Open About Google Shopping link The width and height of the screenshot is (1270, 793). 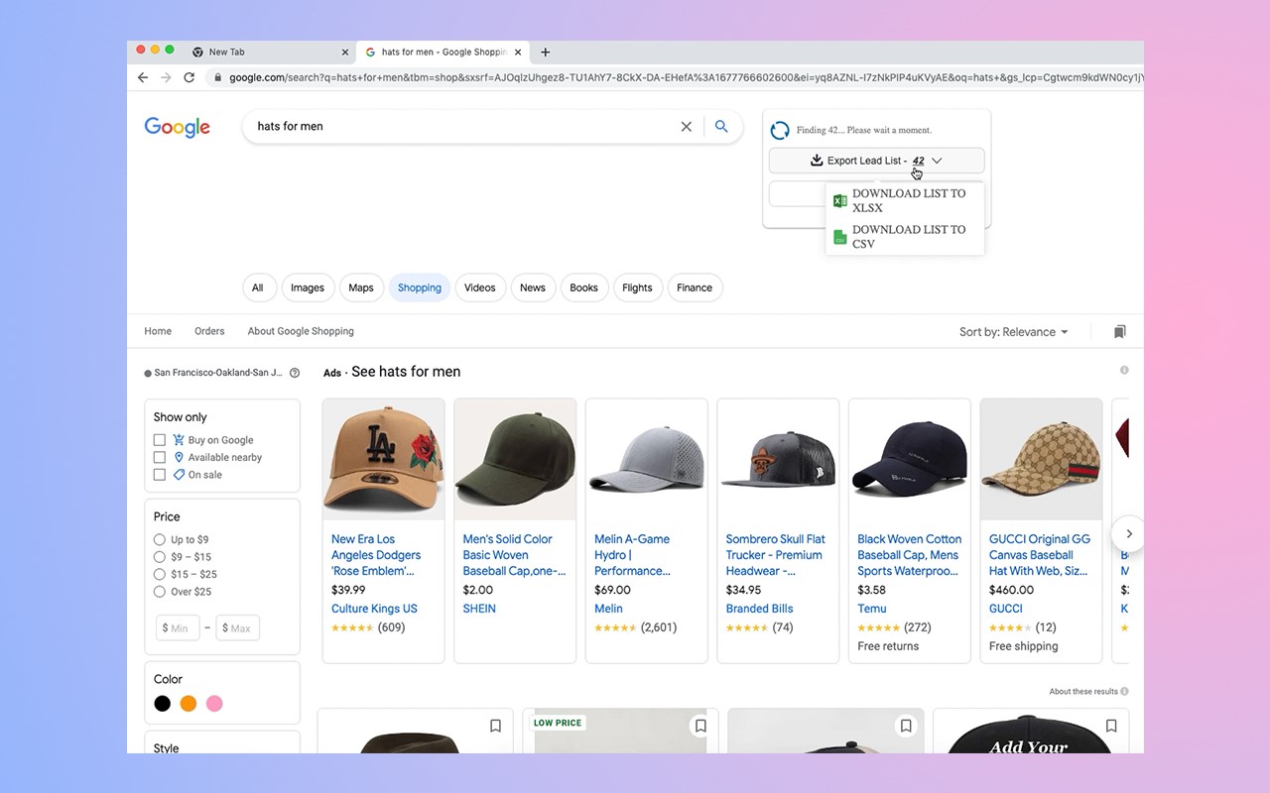point(301,331)
